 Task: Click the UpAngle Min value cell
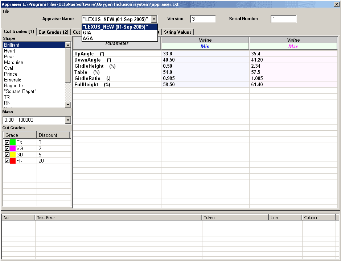pyautogui.click(x=205, y=54)
